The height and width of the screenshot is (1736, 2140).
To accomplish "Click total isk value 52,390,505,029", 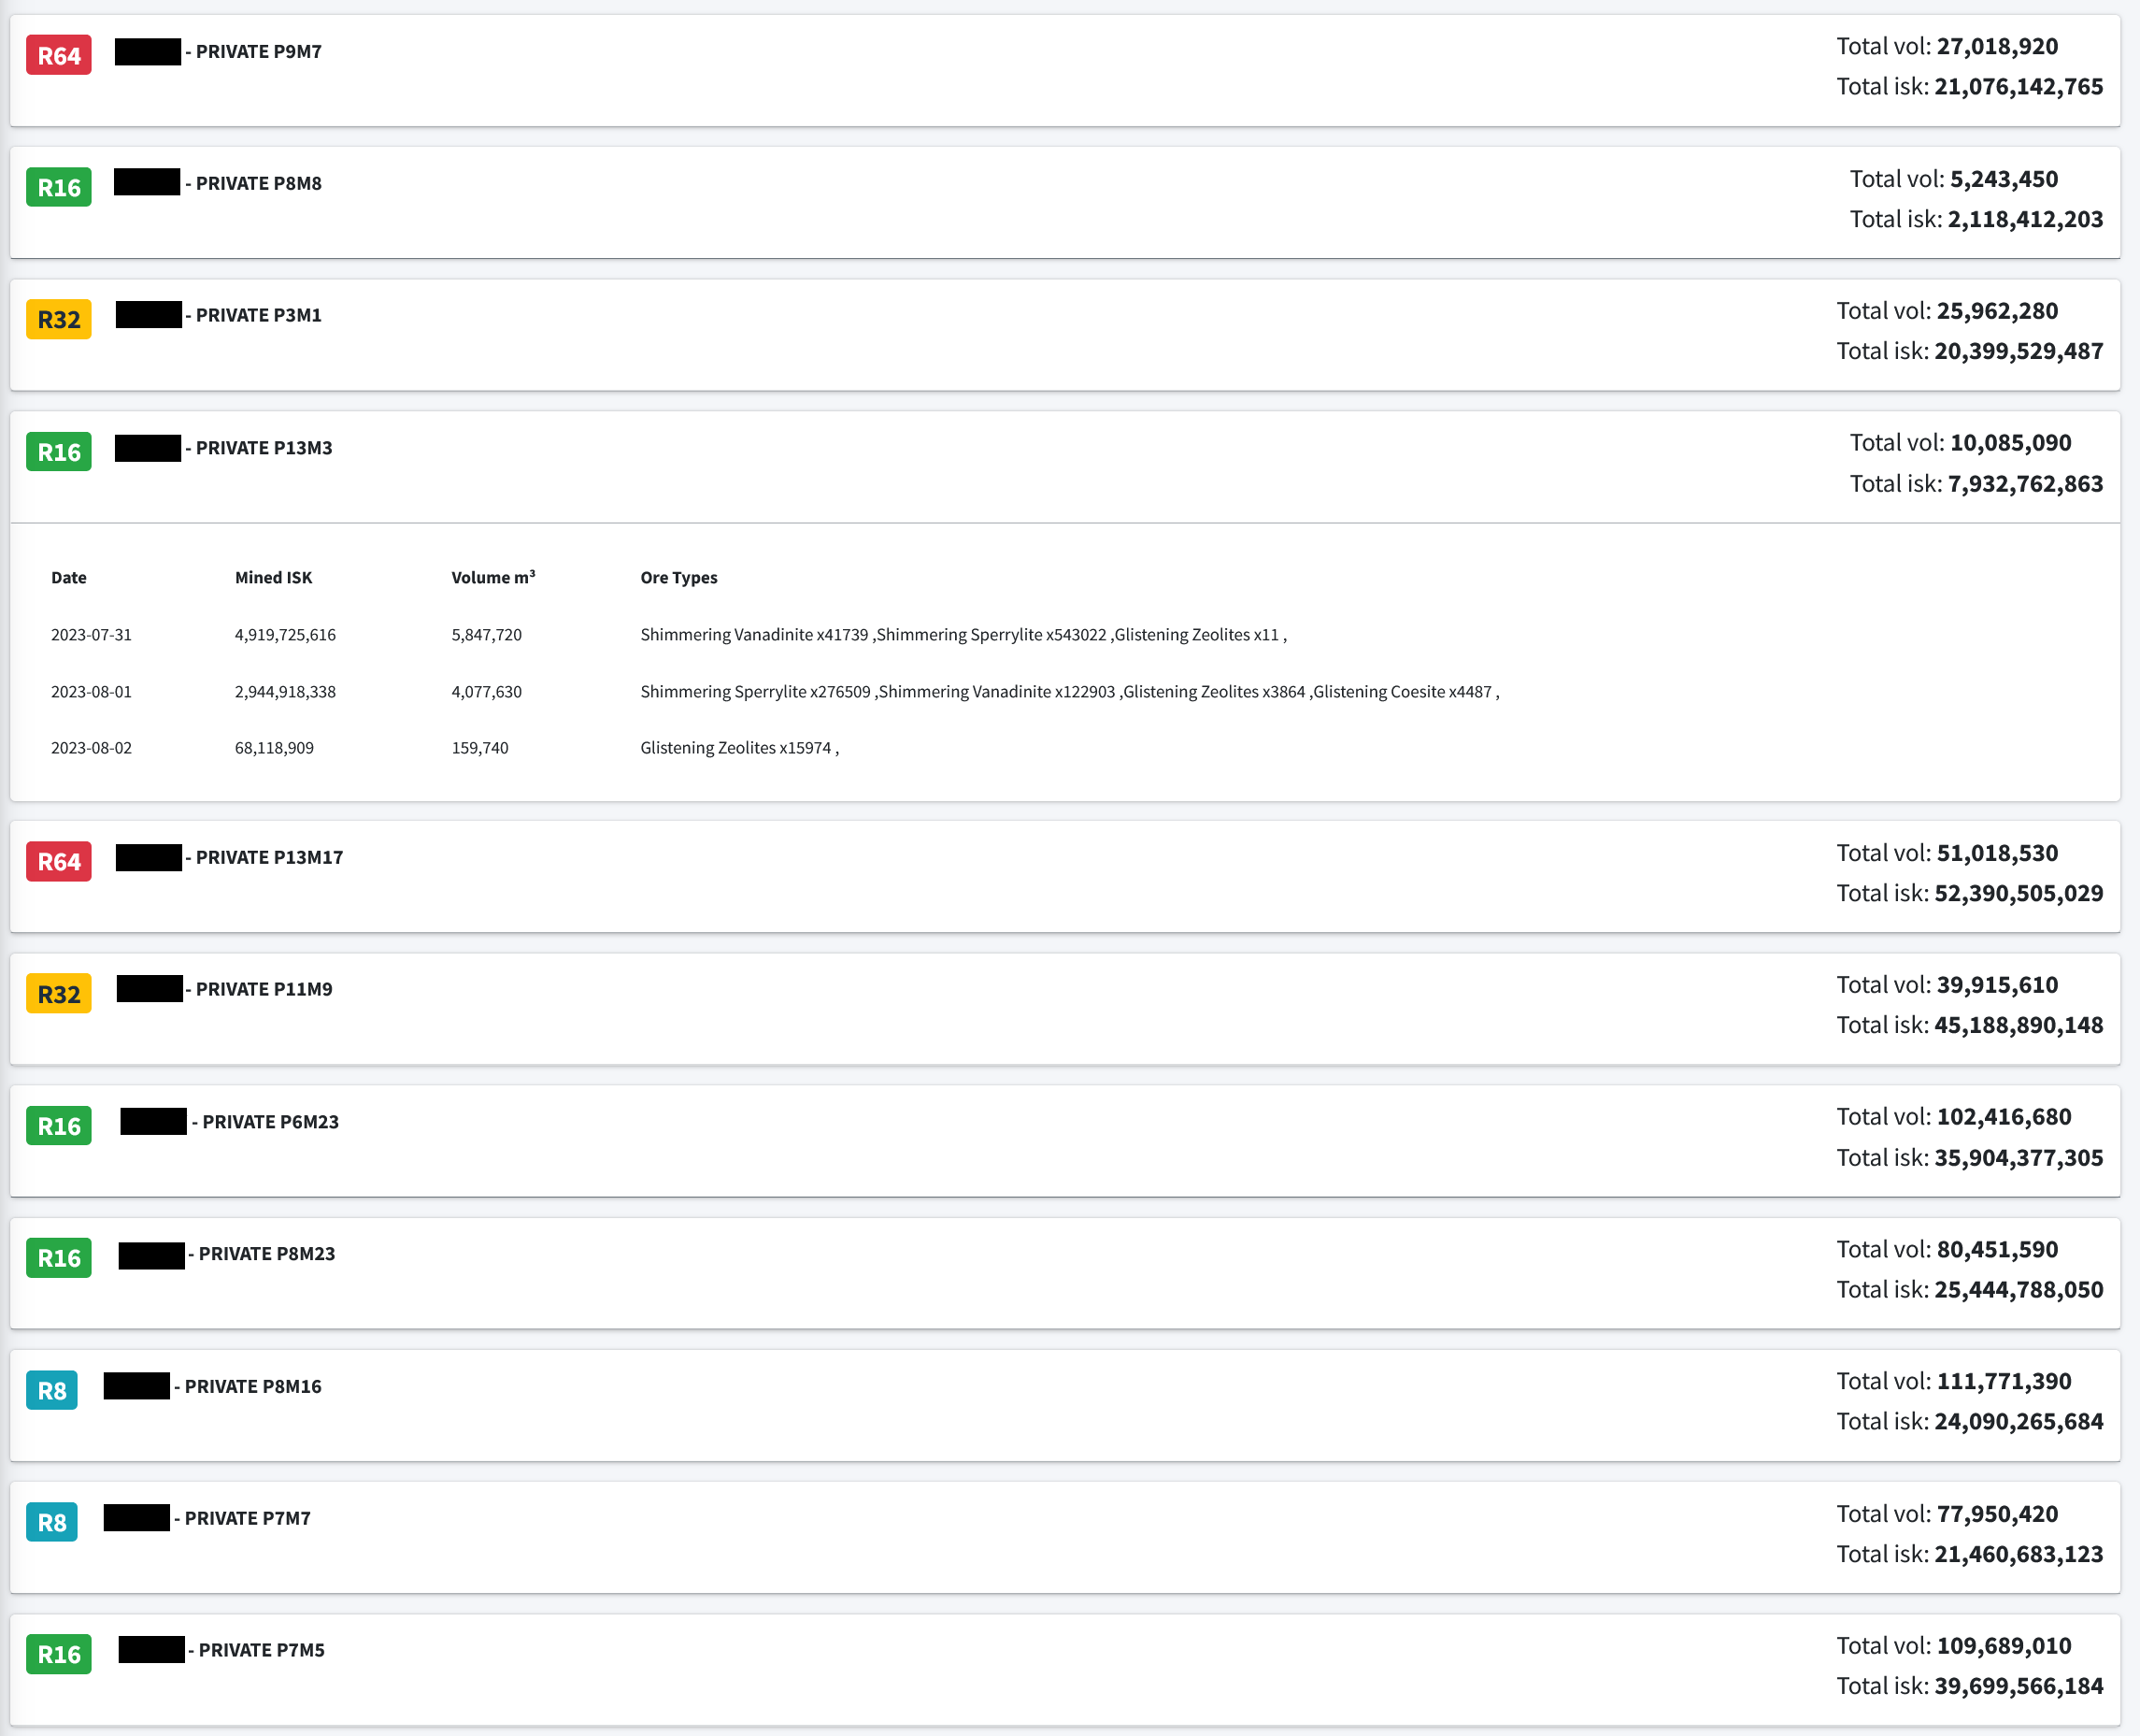I will coord(2017,893).
